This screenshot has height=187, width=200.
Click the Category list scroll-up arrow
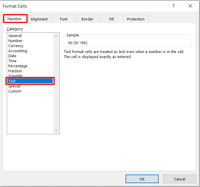pos(56,36)
